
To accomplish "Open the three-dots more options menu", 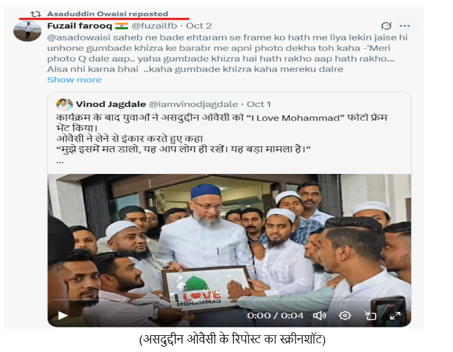I will (x=405, y=26).
